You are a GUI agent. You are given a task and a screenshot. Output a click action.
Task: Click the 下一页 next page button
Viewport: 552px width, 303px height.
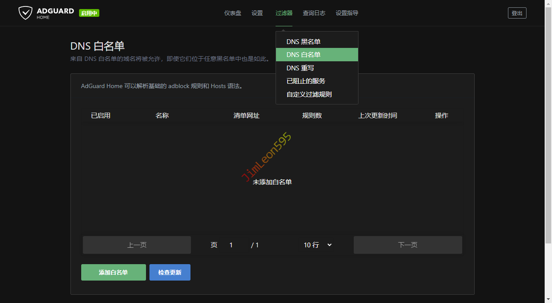407,245
